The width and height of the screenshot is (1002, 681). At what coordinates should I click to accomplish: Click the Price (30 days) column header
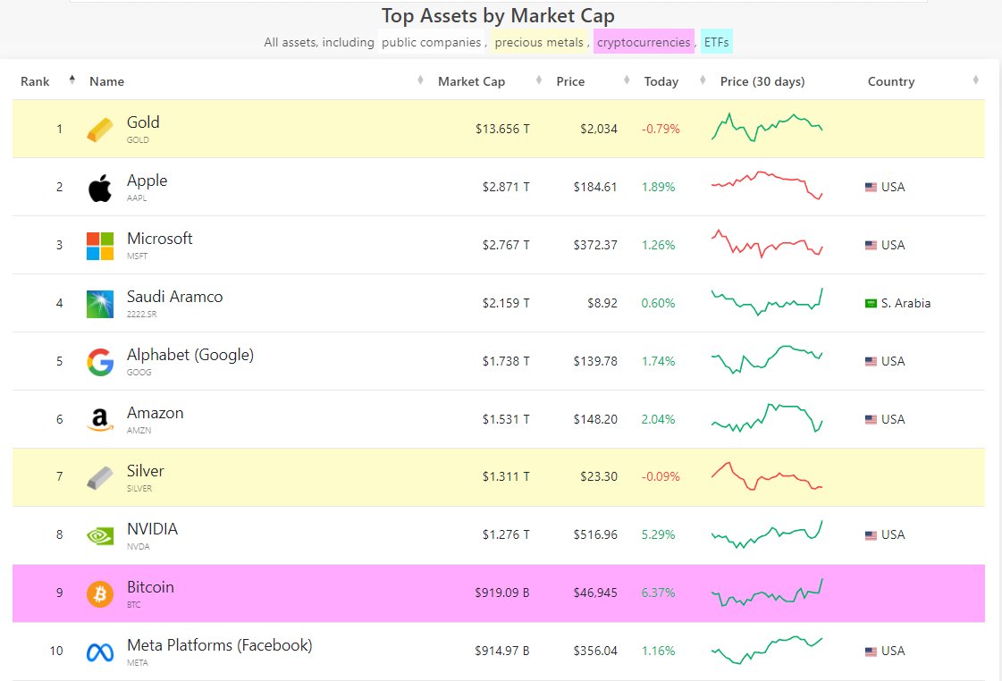click(762, 81)
